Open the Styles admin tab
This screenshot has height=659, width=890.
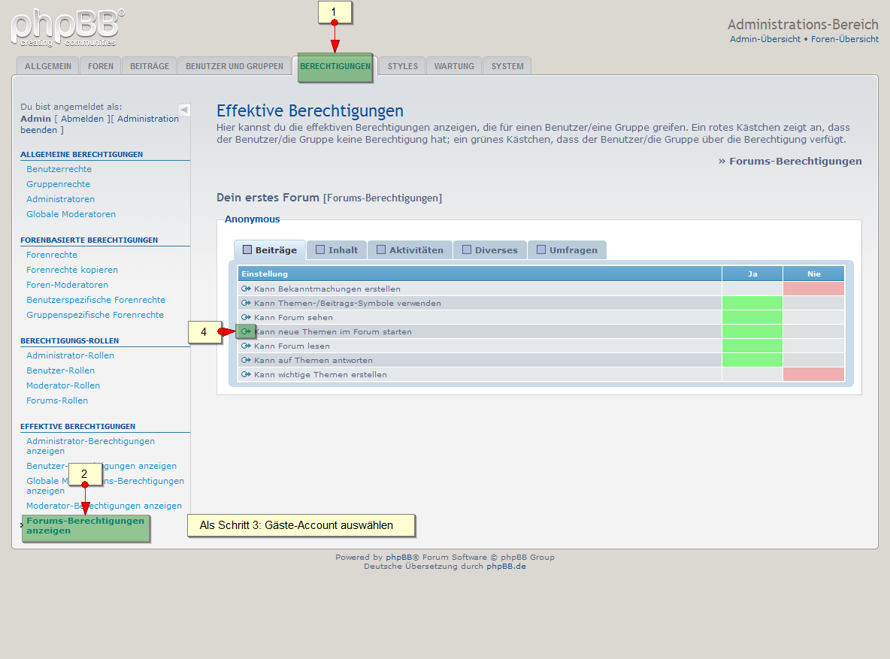pos(402,66)
